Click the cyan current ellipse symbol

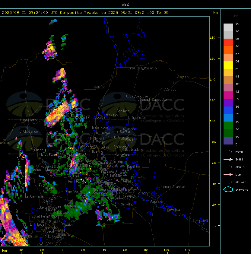[228, 189]
